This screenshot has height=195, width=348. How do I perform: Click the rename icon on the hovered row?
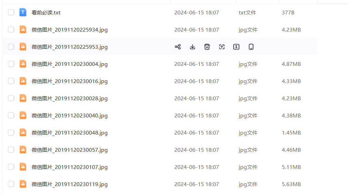tap(236, 47)
